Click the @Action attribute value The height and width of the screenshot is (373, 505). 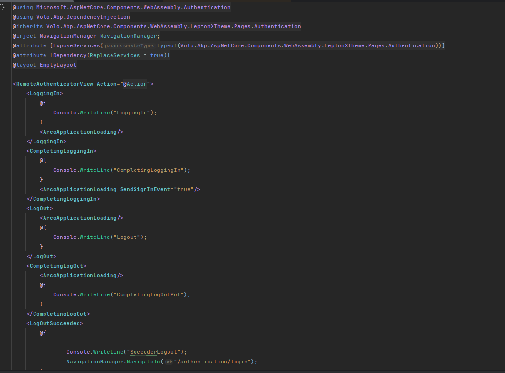(135, 84)
